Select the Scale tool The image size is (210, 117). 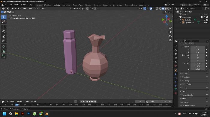pos(4,36)
